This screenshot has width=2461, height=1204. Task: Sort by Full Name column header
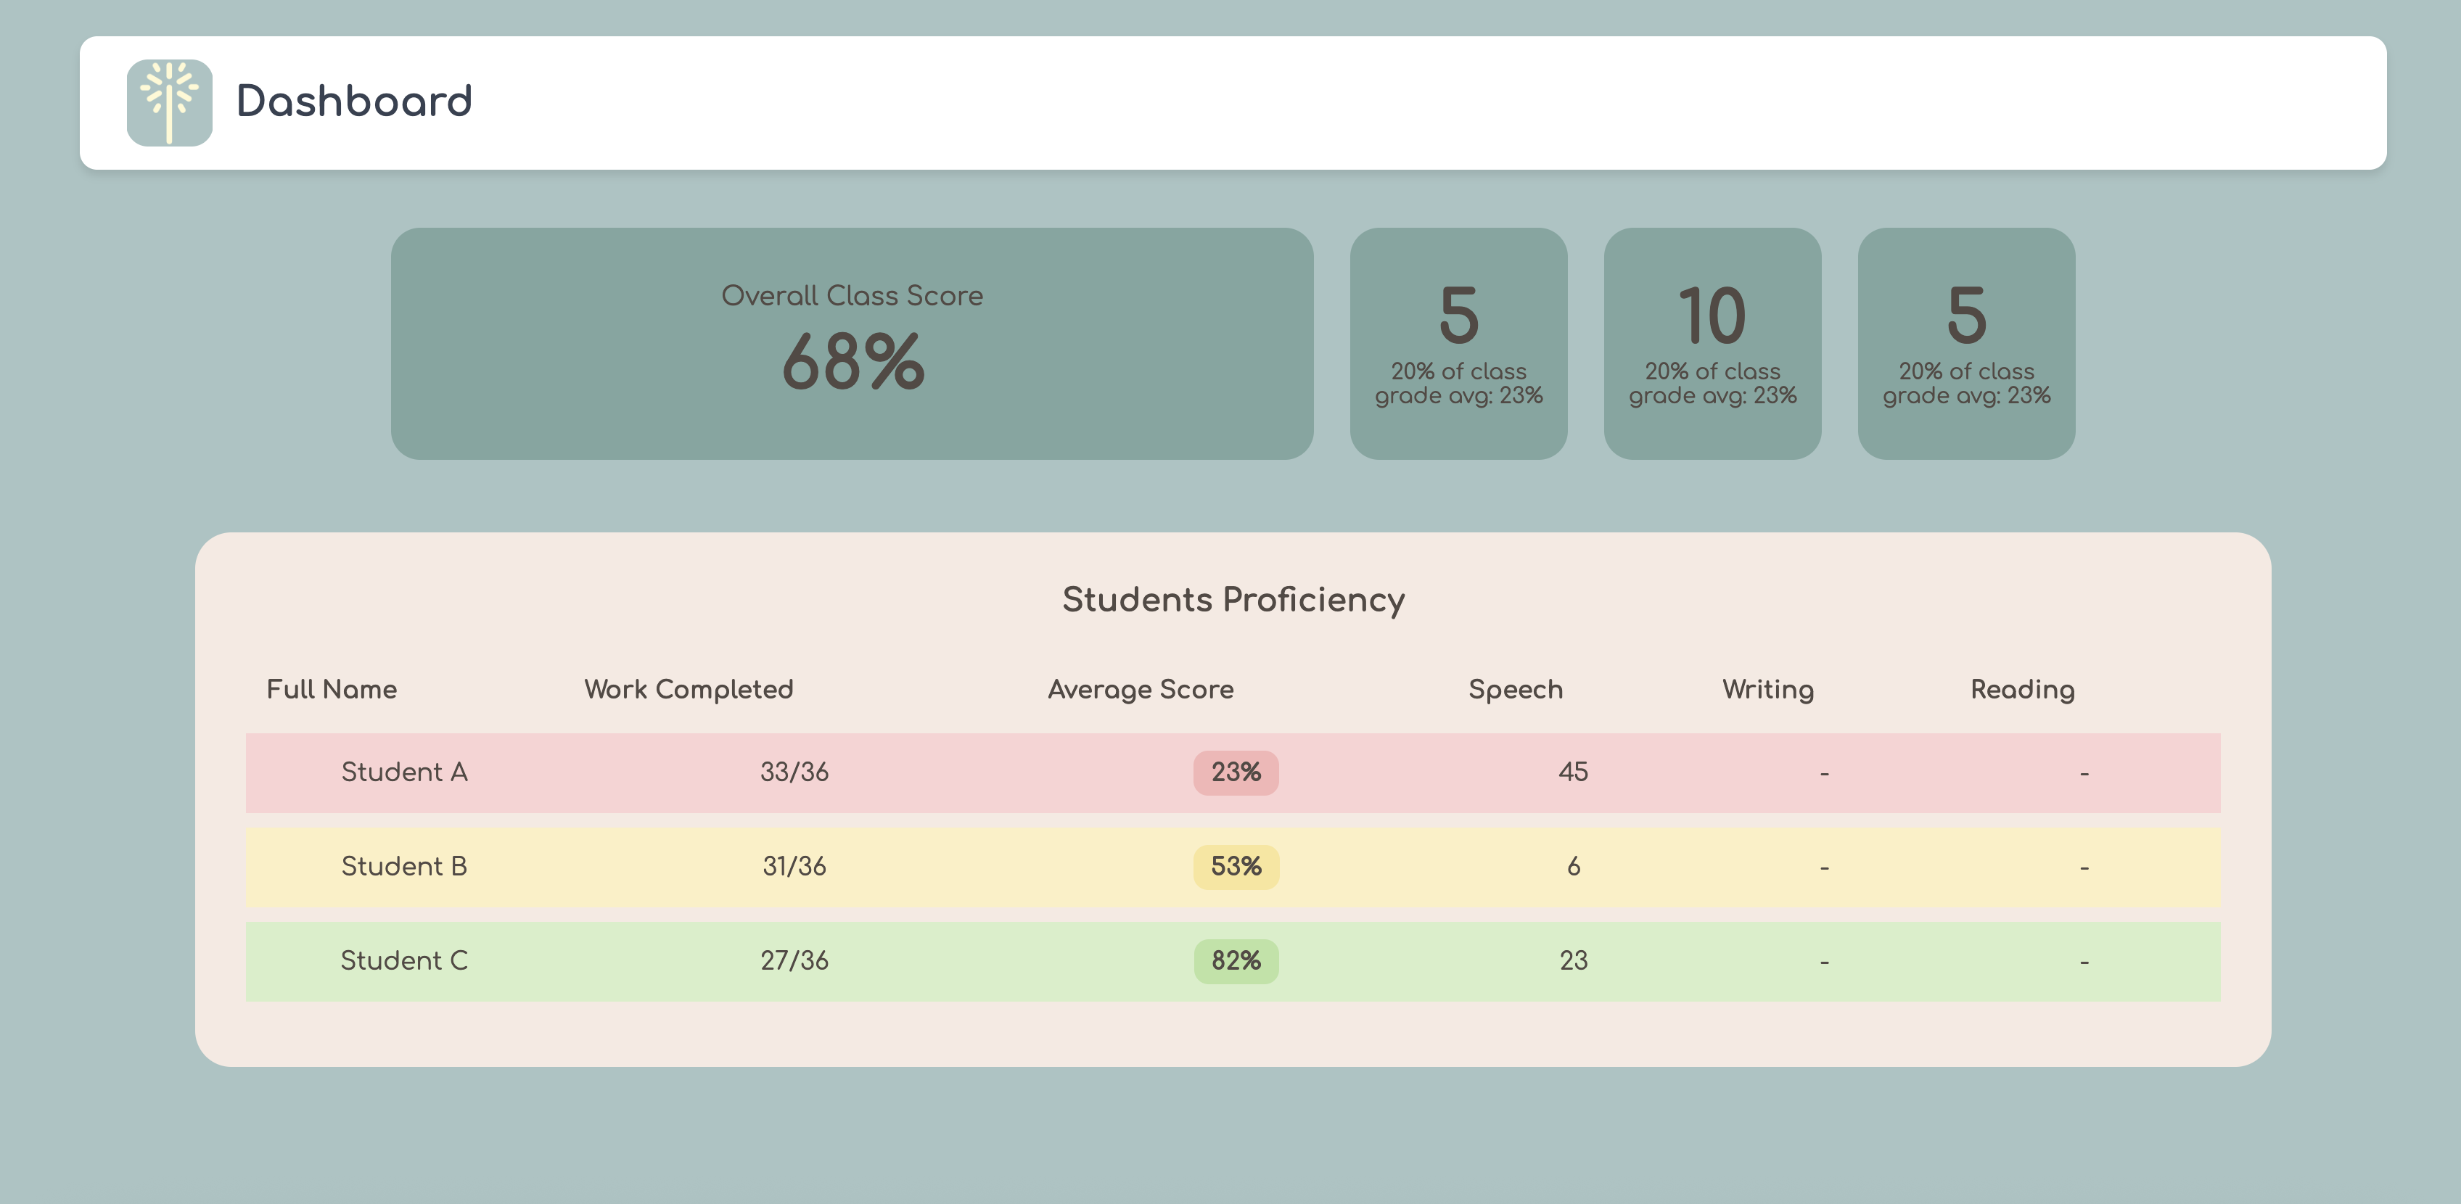(332, 689)
